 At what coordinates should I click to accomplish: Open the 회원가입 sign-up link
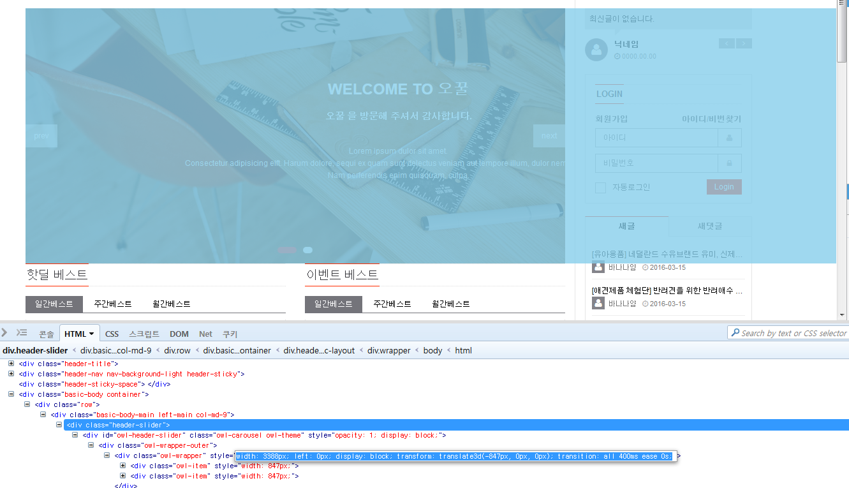coord(612,119)
